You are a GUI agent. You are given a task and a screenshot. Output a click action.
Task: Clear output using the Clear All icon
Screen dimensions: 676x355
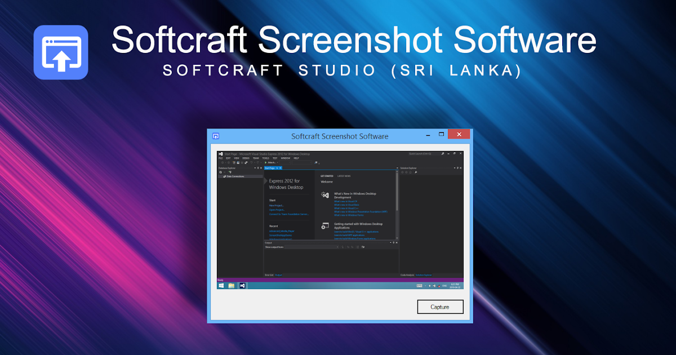click(358, 246)
